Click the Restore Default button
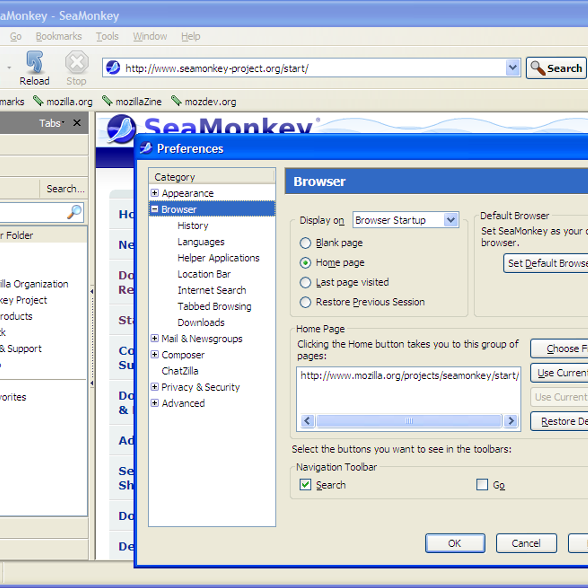This screenshot has width=588, height=588. pyautogui.click(x=559, y=421)
